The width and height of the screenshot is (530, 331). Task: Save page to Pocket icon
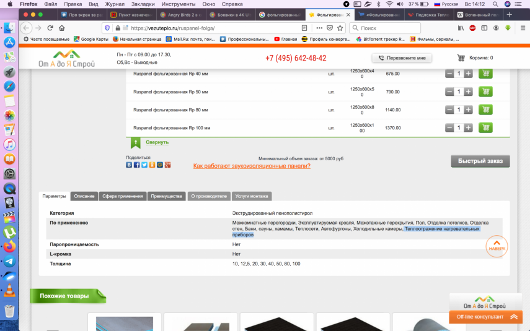point(330,28)
